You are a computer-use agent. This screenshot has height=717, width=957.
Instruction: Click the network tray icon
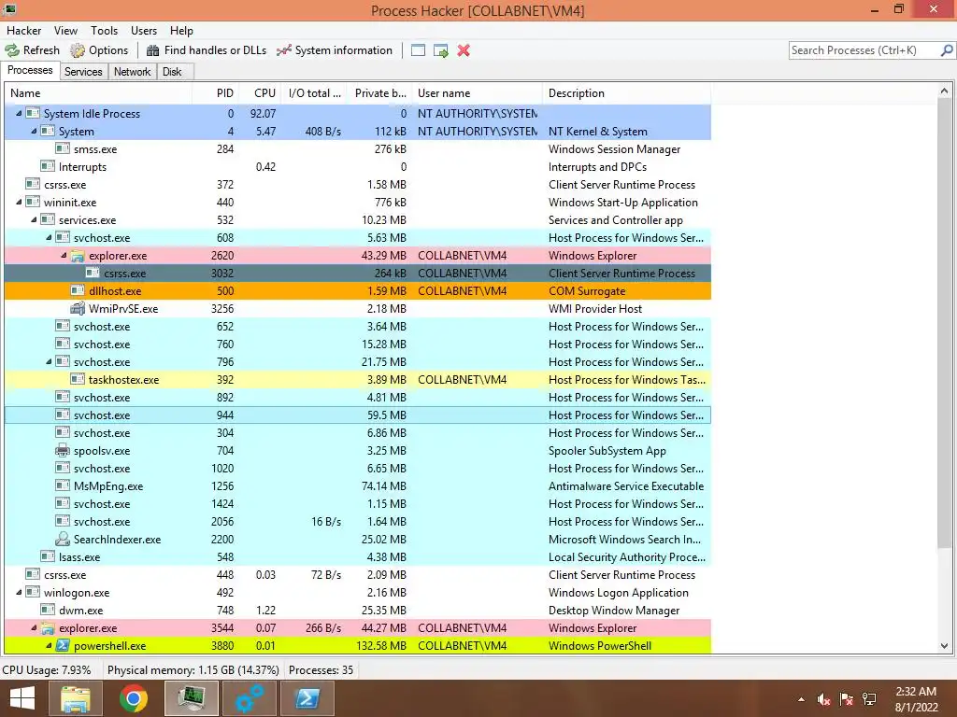(869, 699)
